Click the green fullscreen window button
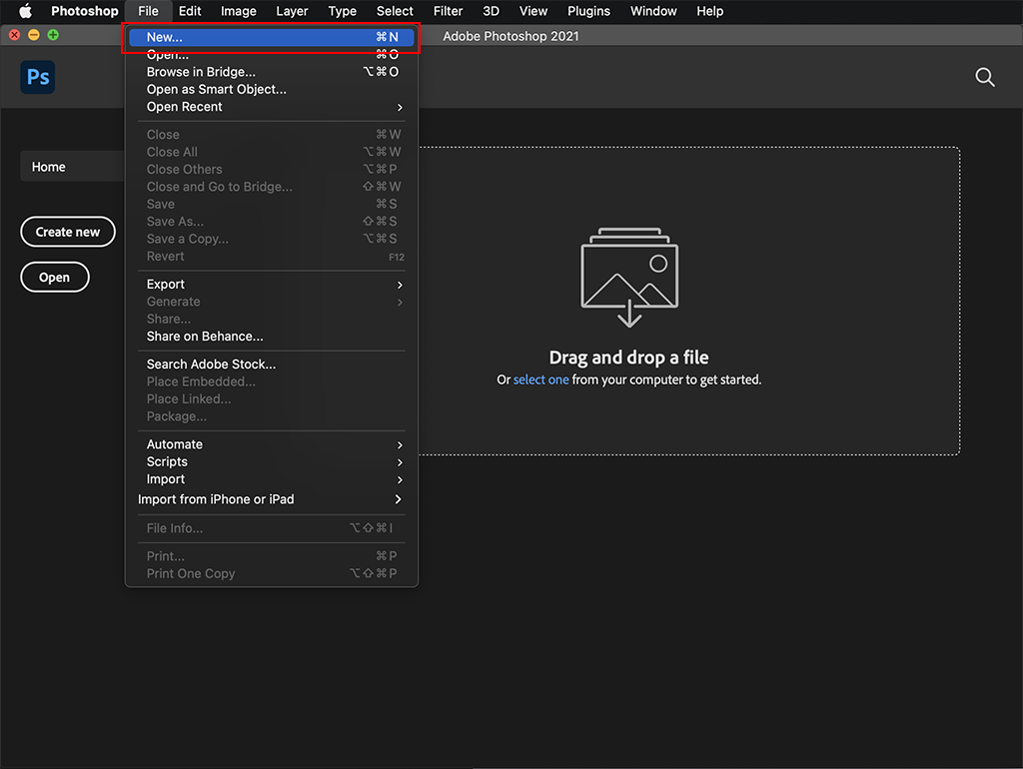This screenshot has width=1023, height=769. (53, 35)
